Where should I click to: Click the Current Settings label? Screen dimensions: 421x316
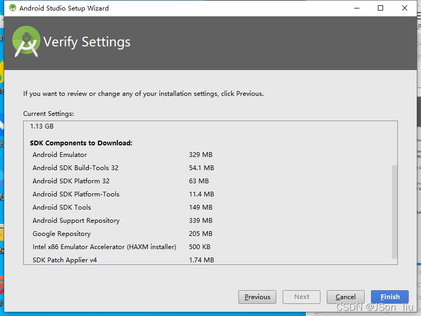tap(48, 114)
